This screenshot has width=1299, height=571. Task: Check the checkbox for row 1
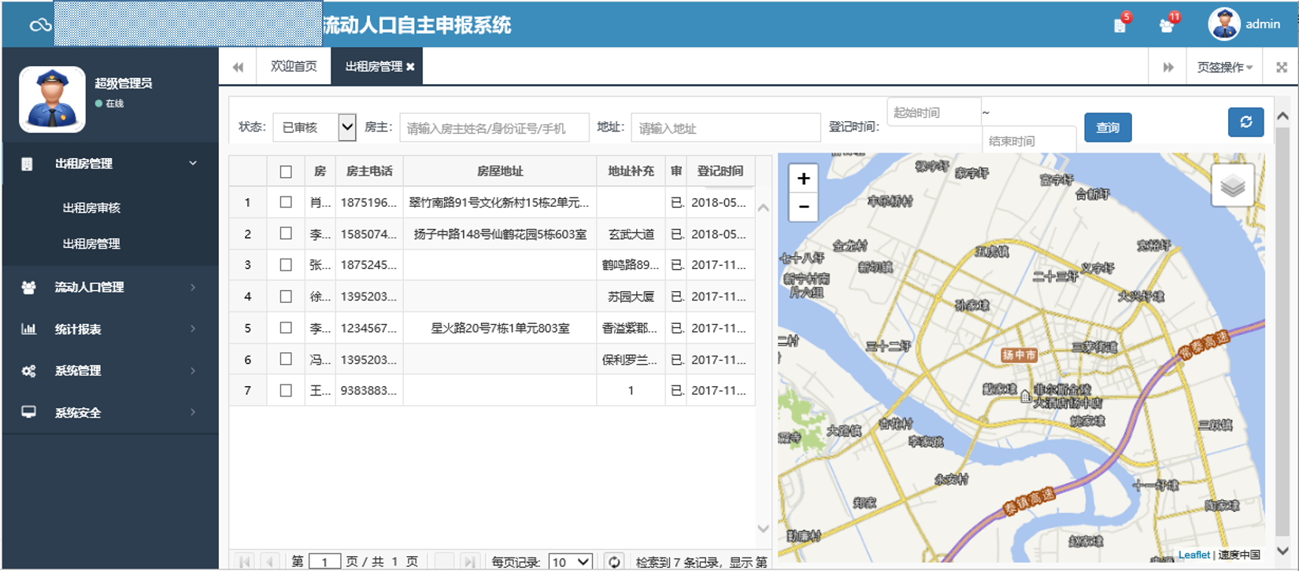(x=286, y=202)
